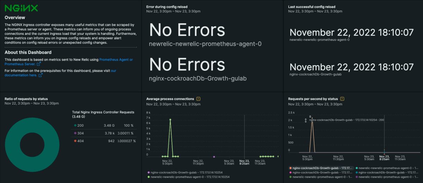Image resolution: width=423 pixels, height=183 pixels.
Task: Click external-link icon after documentation here
Action: click(41, 75)
